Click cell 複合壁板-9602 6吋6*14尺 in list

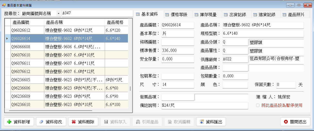point(74,38)
